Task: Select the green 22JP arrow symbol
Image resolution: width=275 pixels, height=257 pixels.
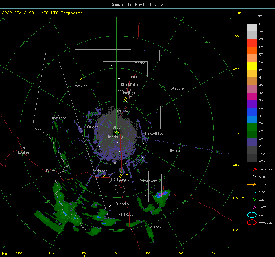Action: (x=252, y=200)
